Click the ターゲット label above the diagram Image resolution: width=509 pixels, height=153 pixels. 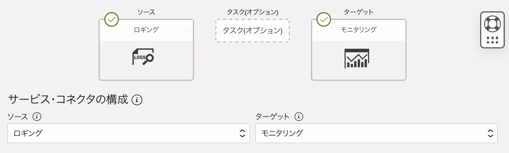pos(358,12)
